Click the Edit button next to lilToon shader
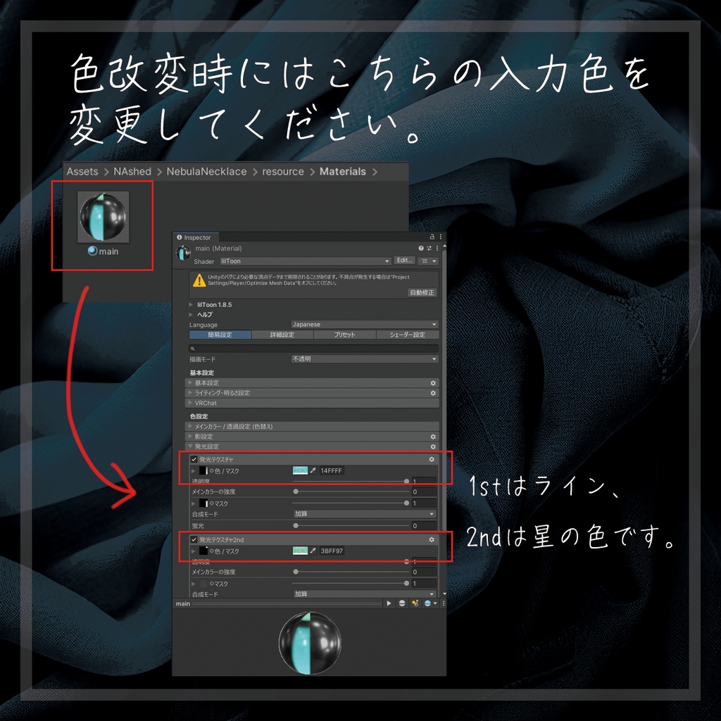Screen dimensions: 721x721 (x=404, y=261)
